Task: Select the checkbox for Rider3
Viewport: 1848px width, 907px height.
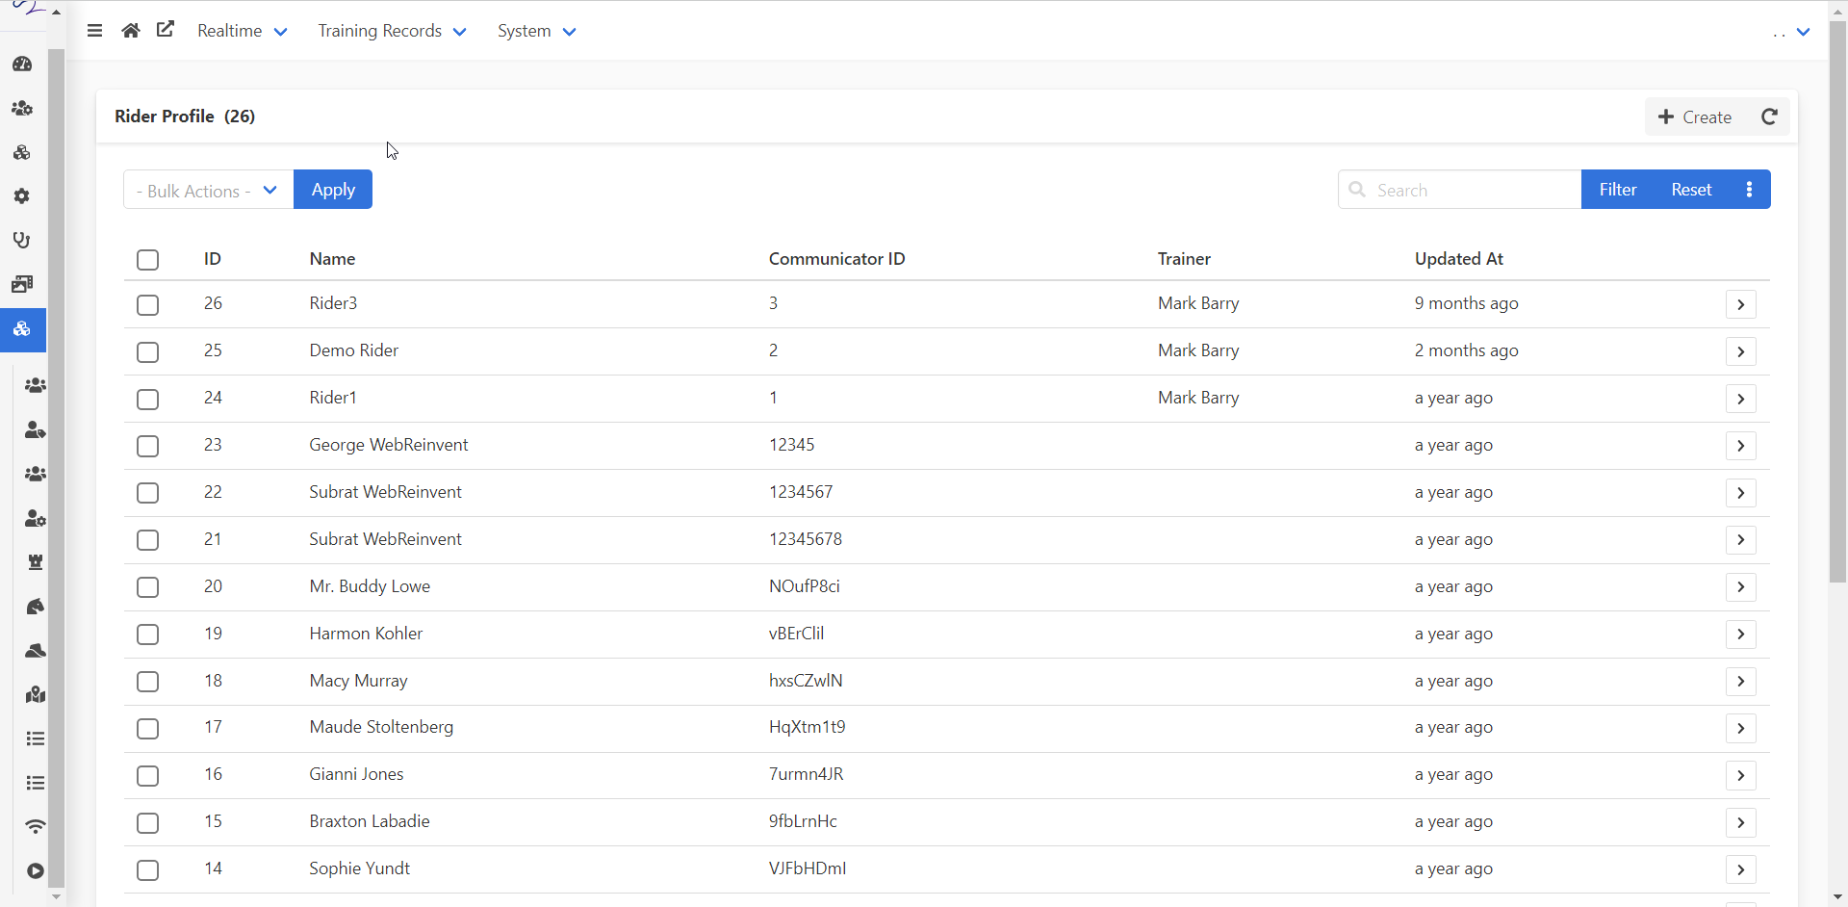Action: 147,304
